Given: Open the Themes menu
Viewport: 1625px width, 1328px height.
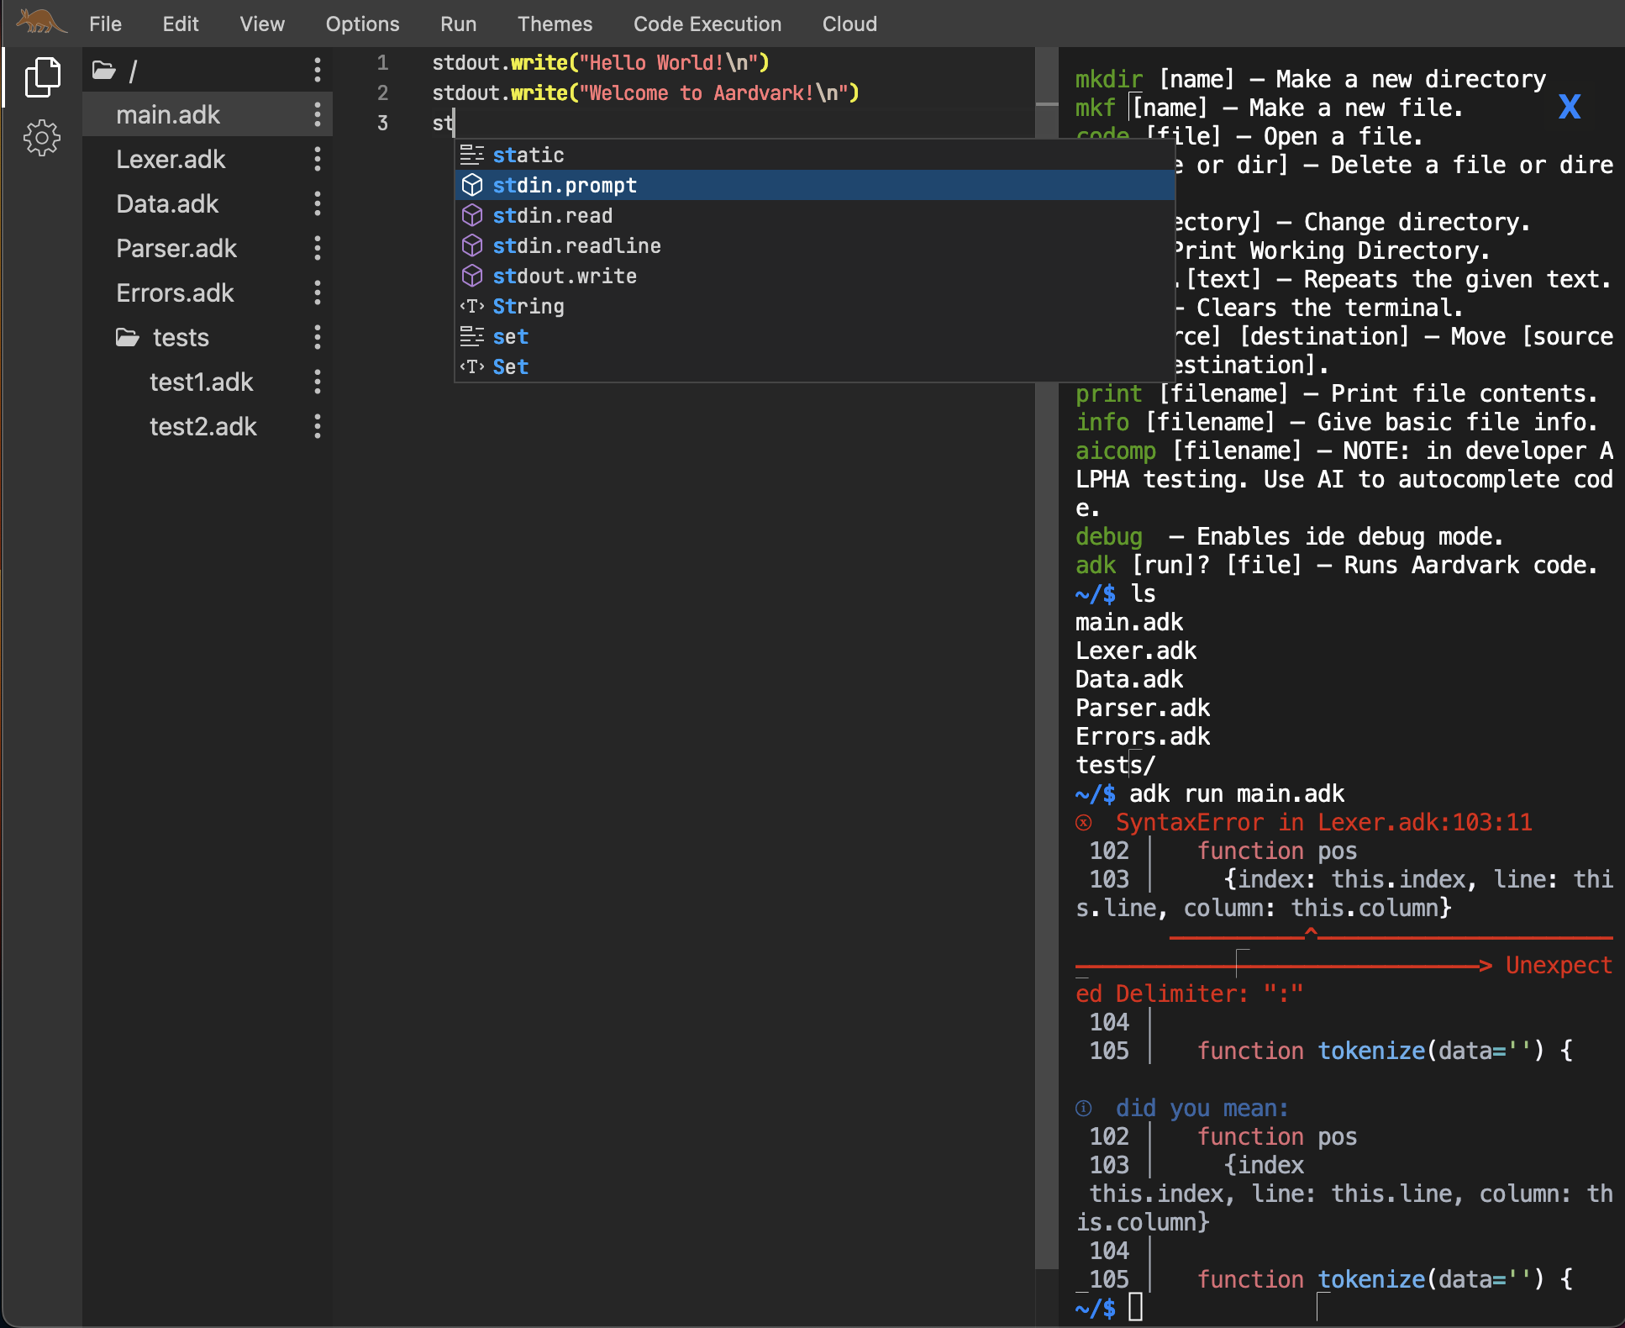Looking at the screenshot, I should (555, 24).
